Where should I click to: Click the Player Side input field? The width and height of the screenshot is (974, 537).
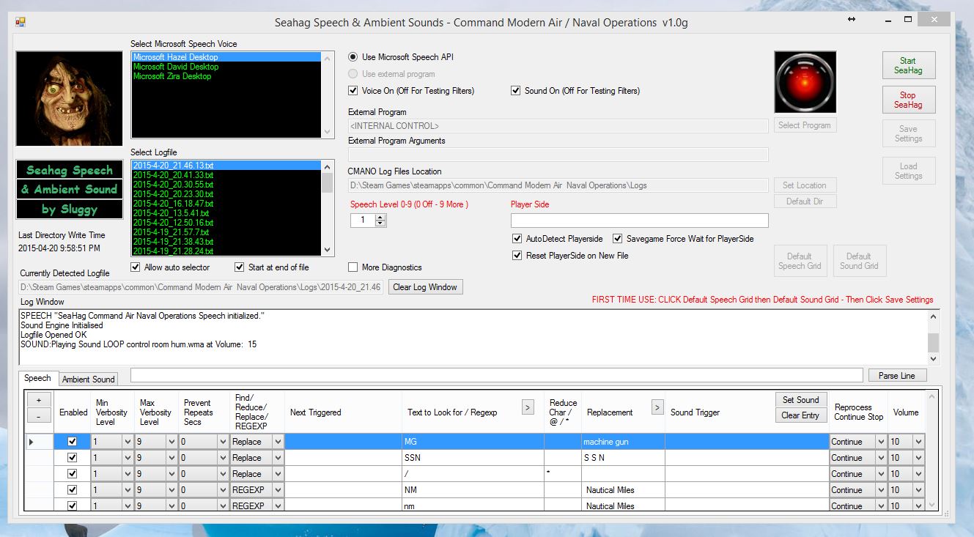640,221
